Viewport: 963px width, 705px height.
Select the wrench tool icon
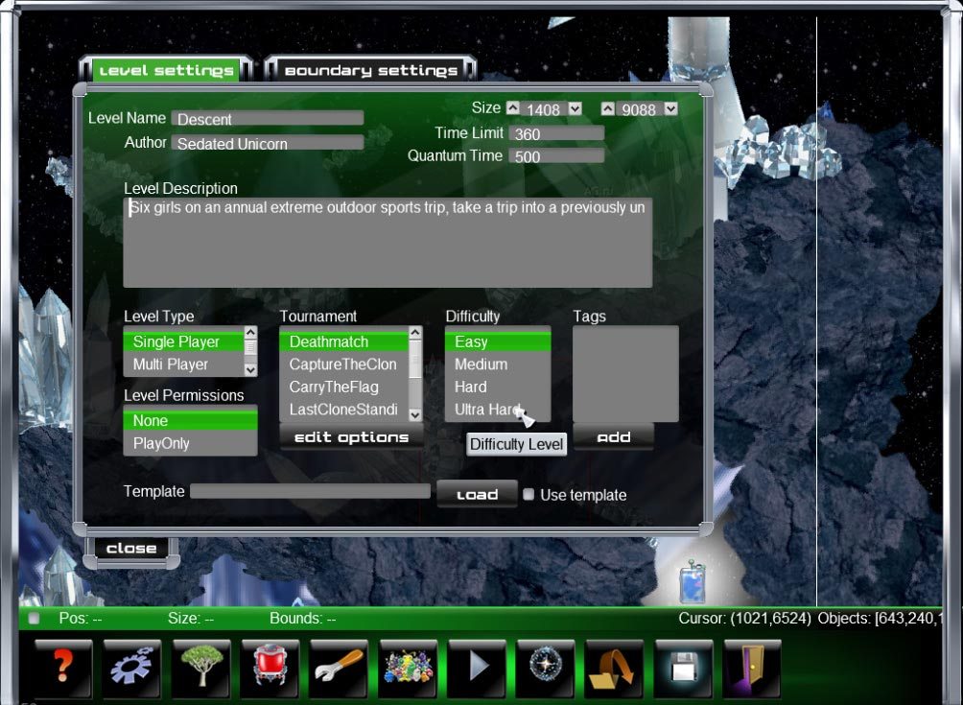(x=340, y=668)
